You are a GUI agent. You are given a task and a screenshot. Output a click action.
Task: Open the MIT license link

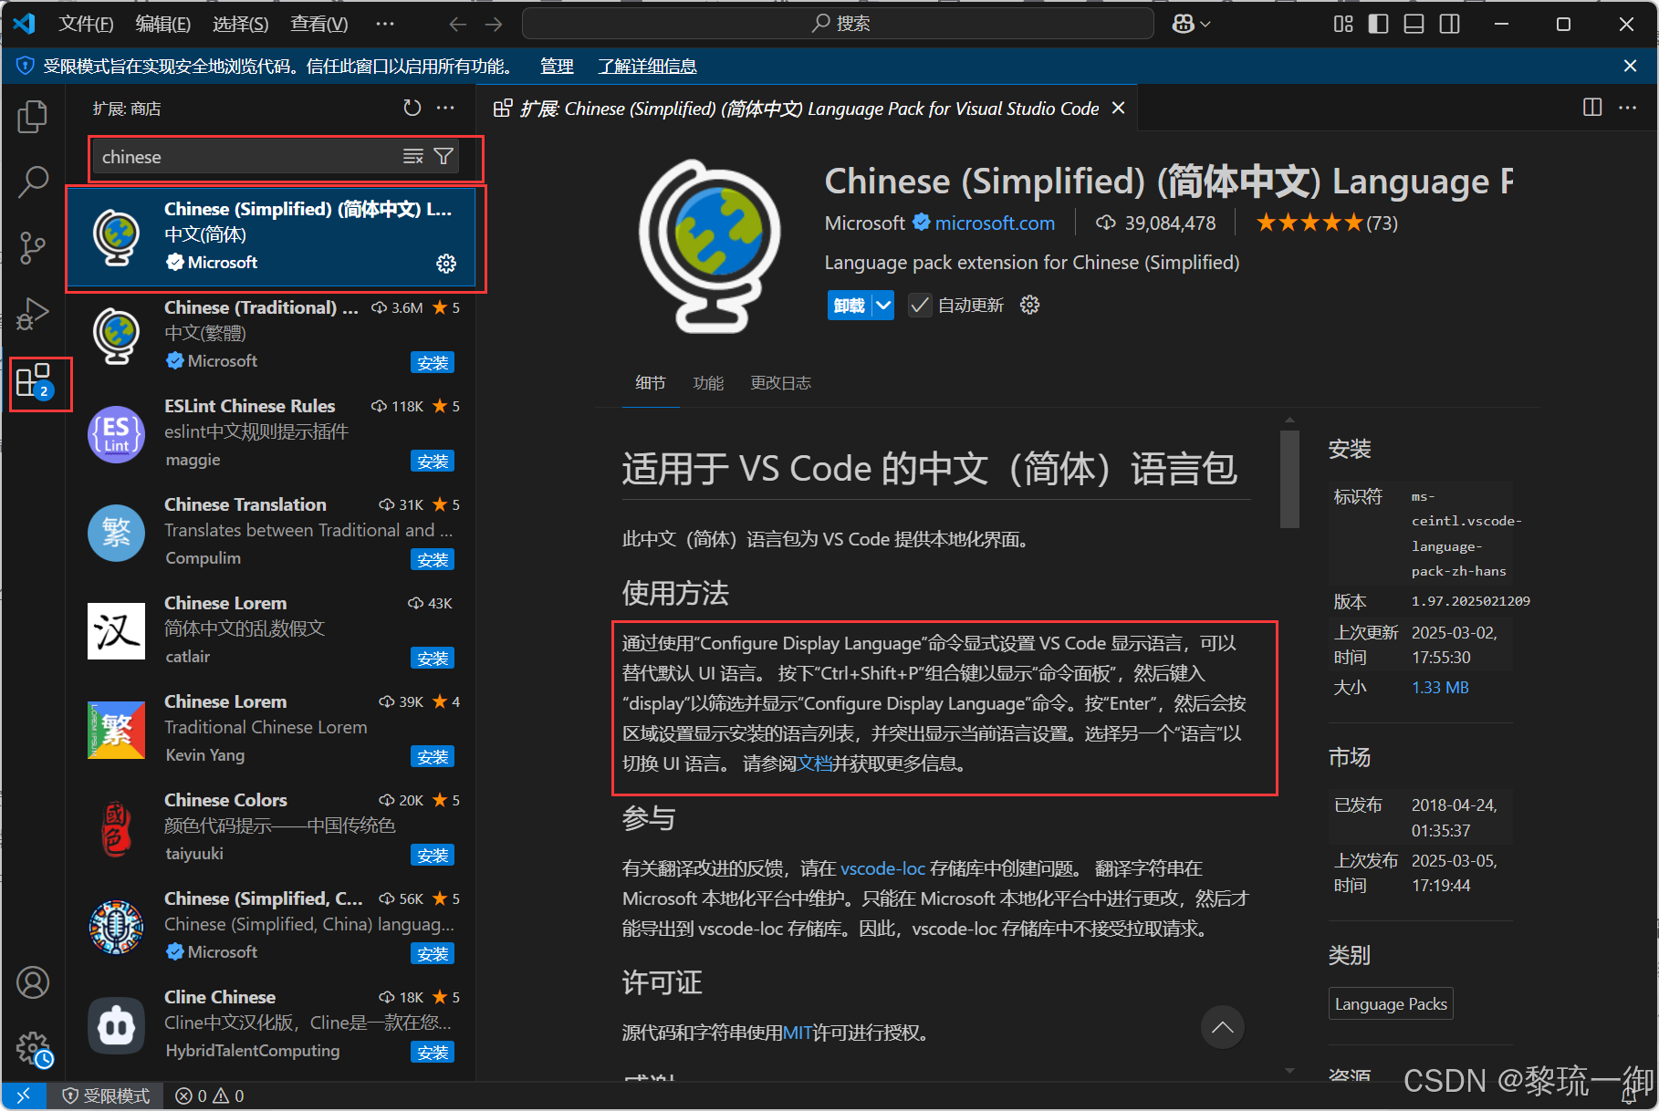[798, 1033]
